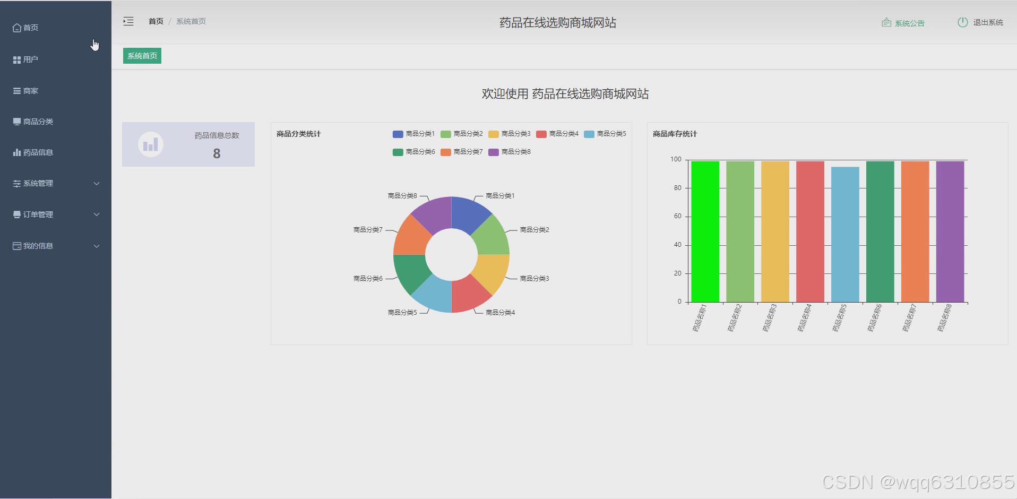The height and width of the screenshot is (499, 1017).
Task: Click the 商品分类6 label beside the pie
Action: [x=368, y=278]
